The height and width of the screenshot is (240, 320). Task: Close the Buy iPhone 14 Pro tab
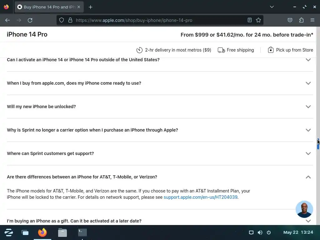tap(79, 7)
